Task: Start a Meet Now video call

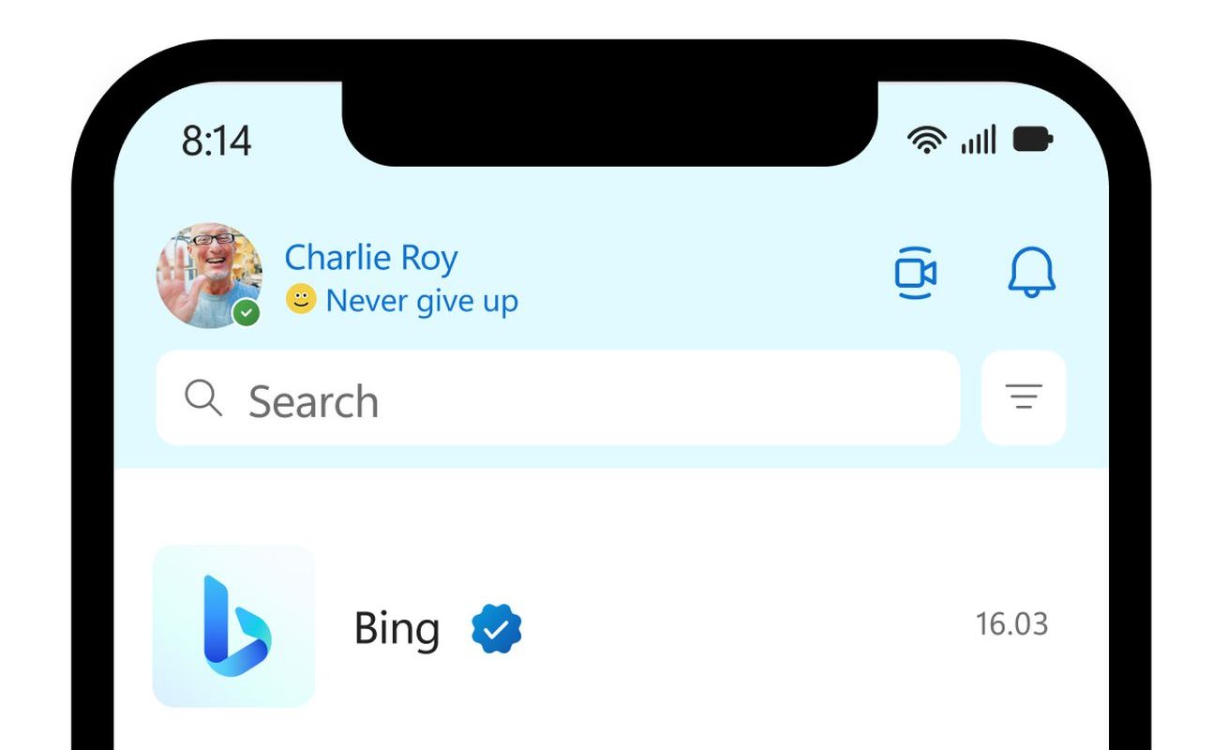Action: coord(915,273)
